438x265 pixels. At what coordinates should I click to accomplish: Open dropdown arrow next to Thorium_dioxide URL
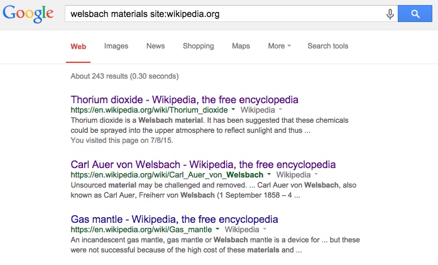coord(233,110)
